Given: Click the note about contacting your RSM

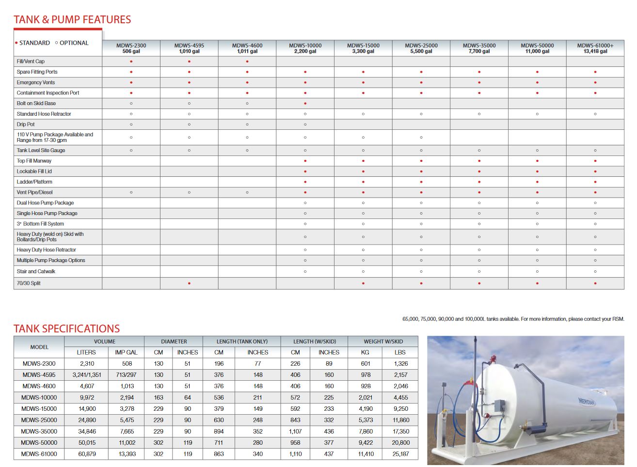Looking at the screenshot, I should point(513,319).
